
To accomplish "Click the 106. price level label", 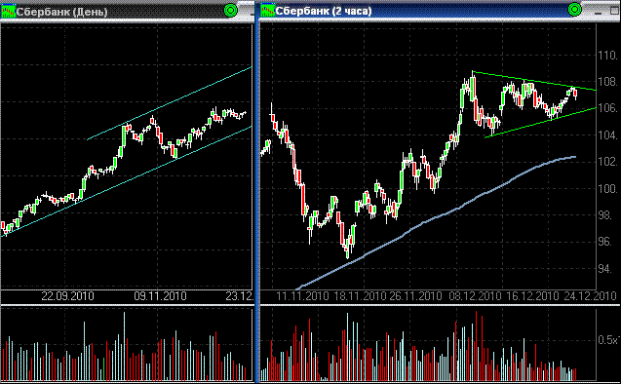I will (x=607, y=108).
